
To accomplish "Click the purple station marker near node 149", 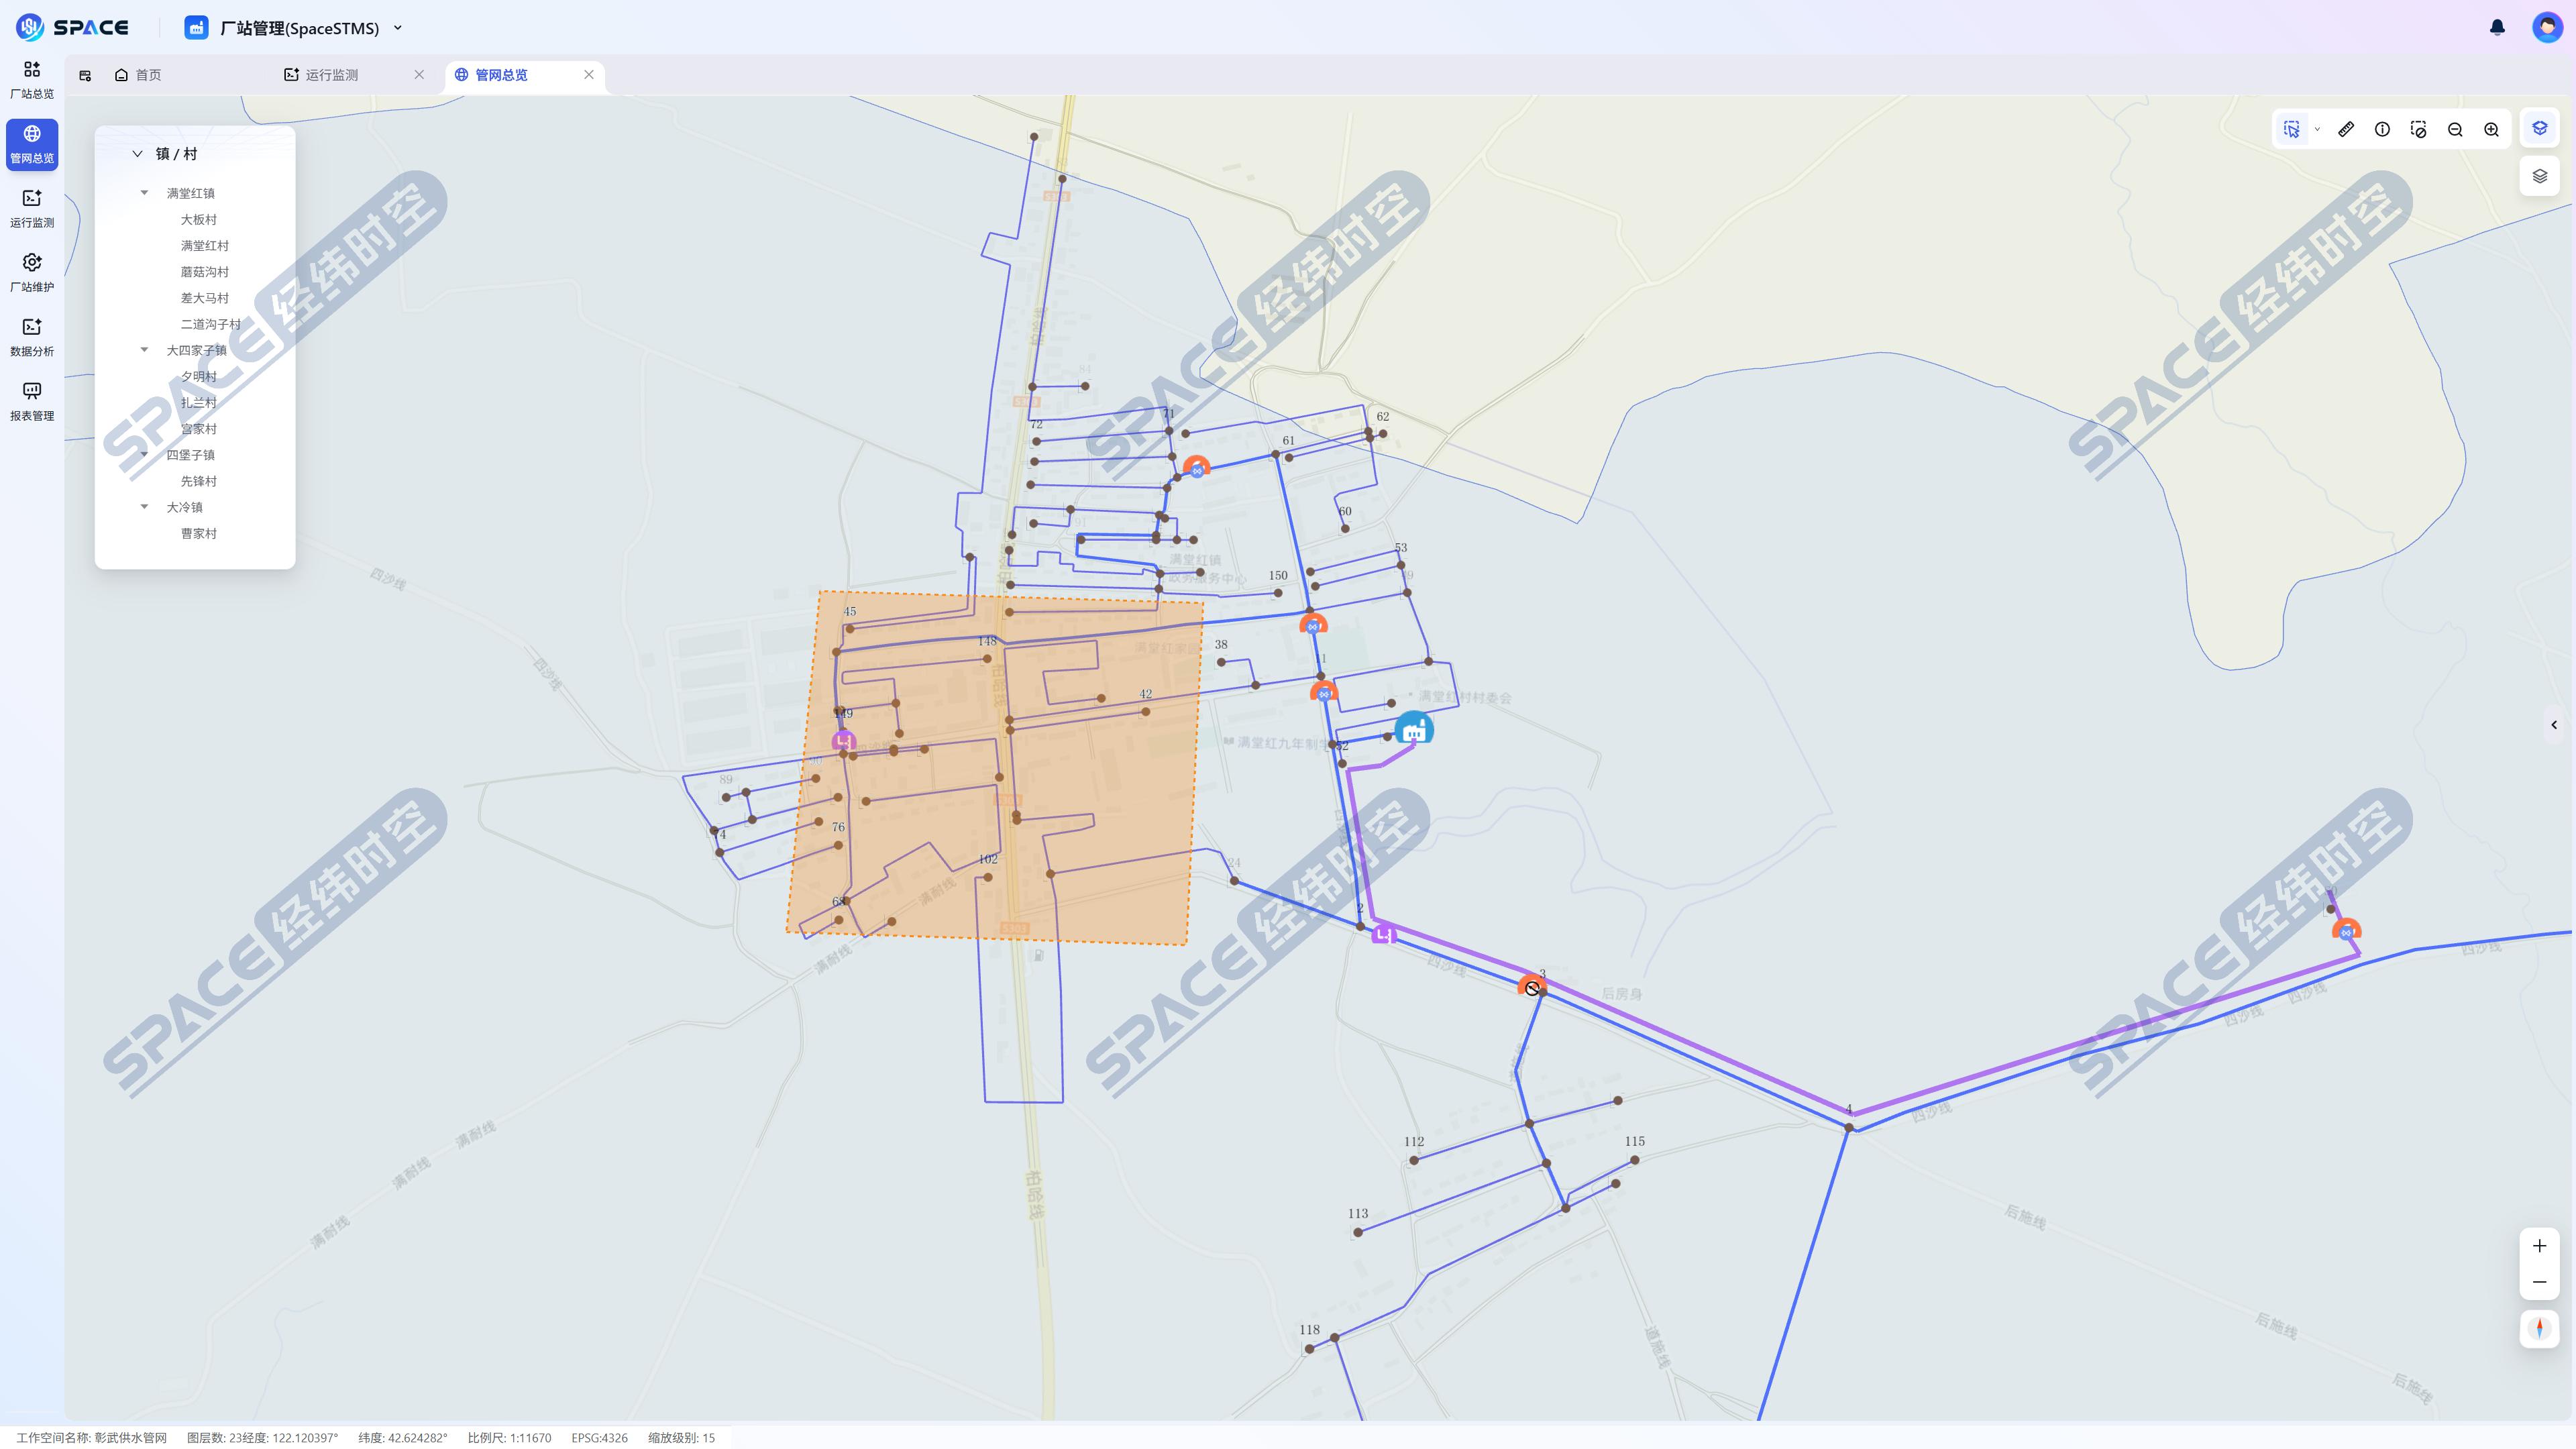I will pyautogui.click(x=844, y=741).
